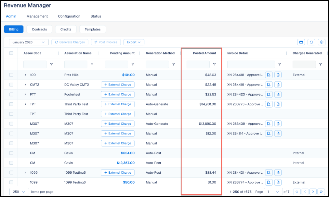Open the $101.00 pending amount link
This screenshot has height=197, width=329.
click(x=128, y=75)
